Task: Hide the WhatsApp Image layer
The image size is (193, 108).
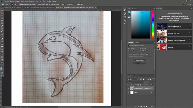Action: coord(128,88)
